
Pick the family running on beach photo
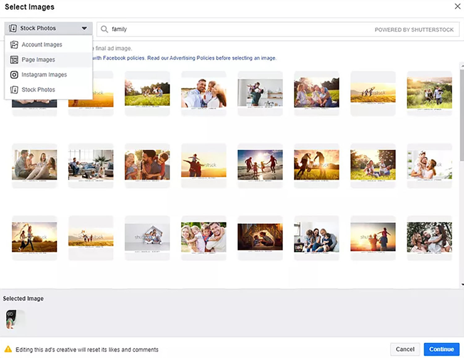[x=260, y=165]
